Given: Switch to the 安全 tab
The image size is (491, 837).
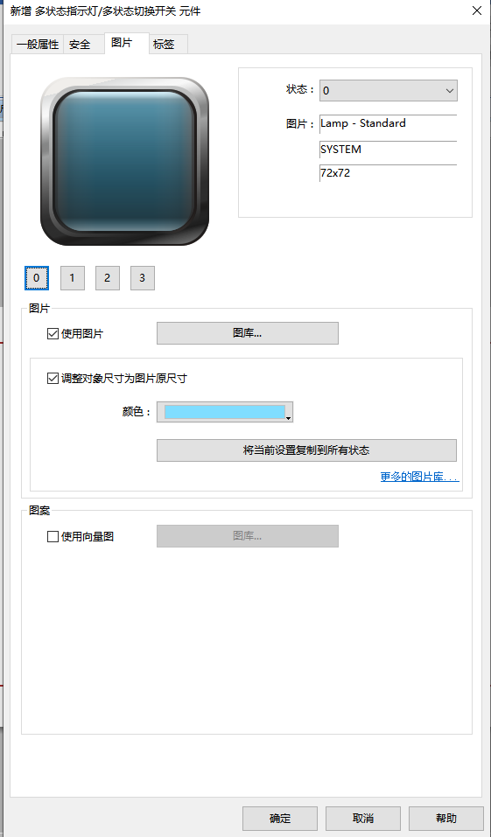Looking at the screenshot, I should click(80, 45).
